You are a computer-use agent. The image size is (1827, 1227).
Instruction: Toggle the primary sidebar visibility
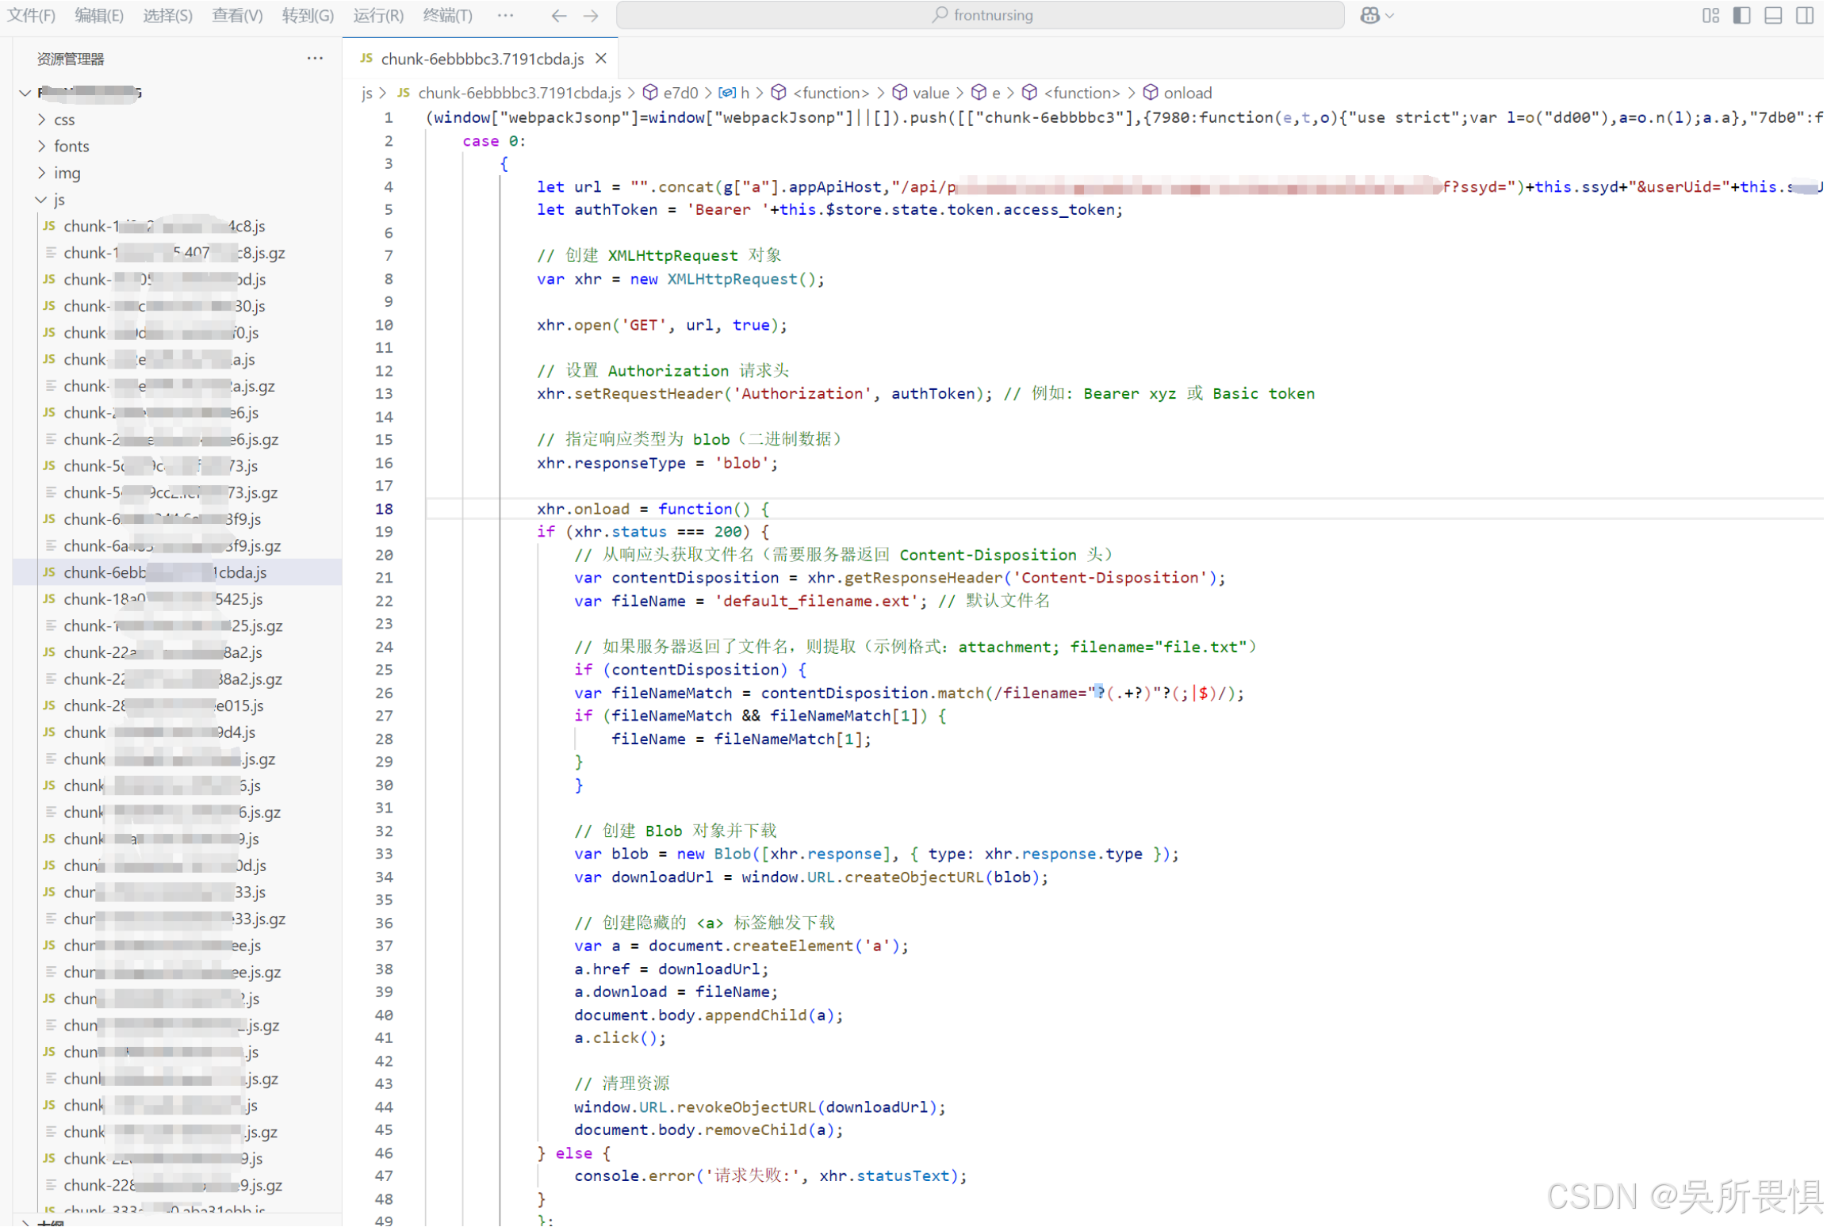[1742, 15]
